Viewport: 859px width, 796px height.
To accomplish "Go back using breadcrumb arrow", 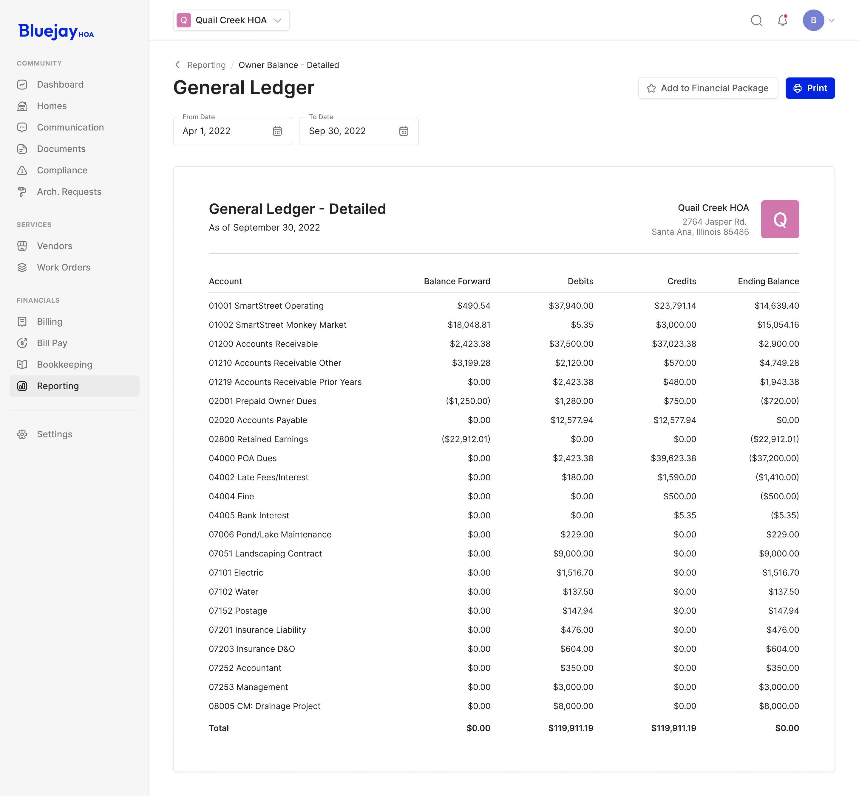I will (x=177, y=65).
